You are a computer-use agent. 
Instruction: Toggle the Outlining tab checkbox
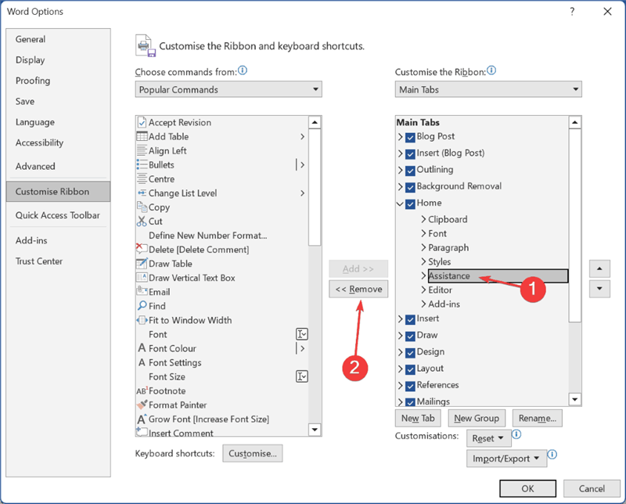[410, 171]
